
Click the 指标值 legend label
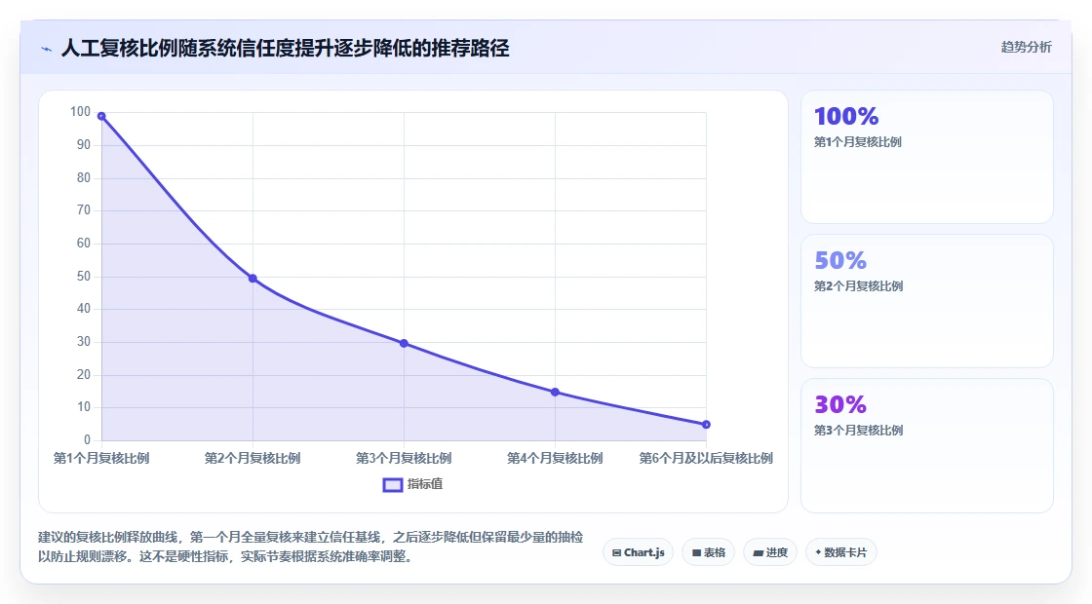click(x=425, y=484)
